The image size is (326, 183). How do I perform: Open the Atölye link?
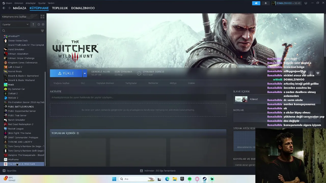tap(173, 83)
